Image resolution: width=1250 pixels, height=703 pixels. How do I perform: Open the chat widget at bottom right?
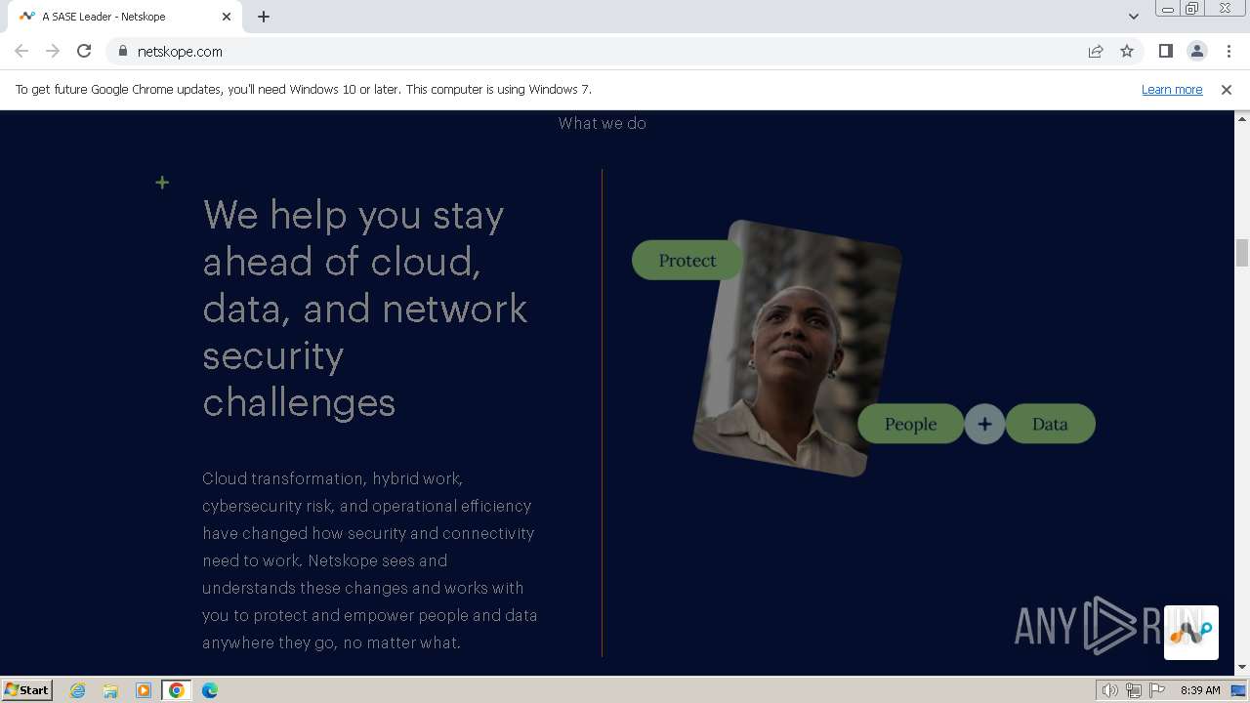[x=1190, y=633]
